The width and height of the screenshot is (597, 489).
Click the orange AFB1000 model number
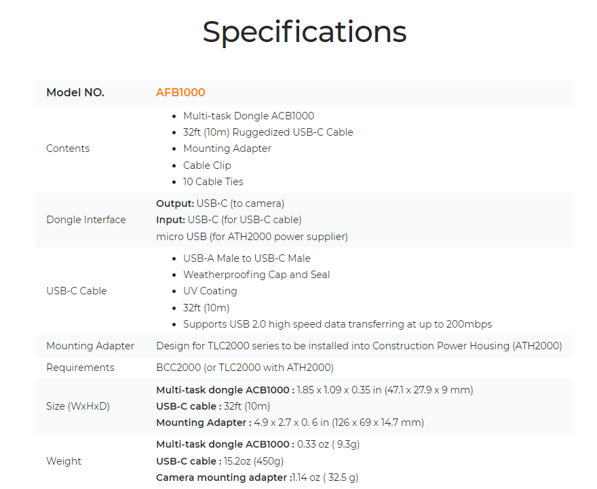(180, 93)
